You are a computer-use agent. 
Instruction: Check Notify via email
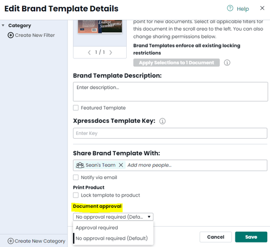76,177
